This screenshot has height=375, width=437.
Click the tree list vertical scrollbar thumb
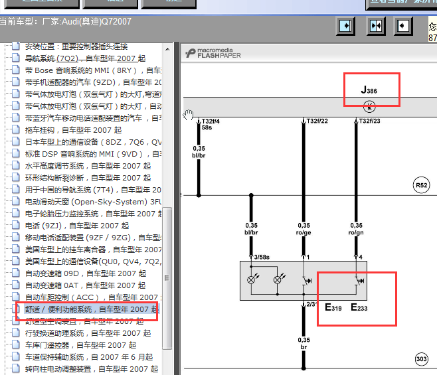click(x=167, y=278)
